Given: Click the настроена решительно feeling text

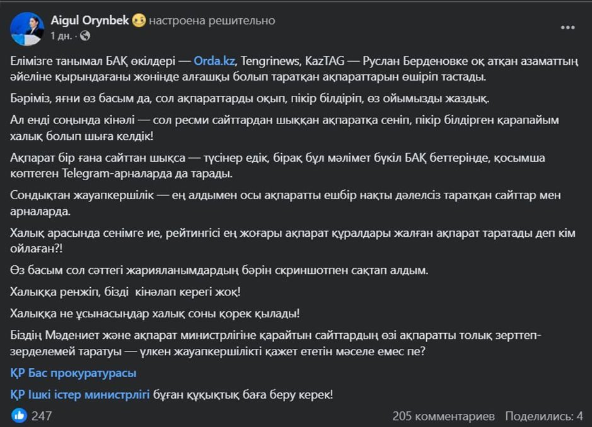Looking at the screenshot, I should 212,20.
